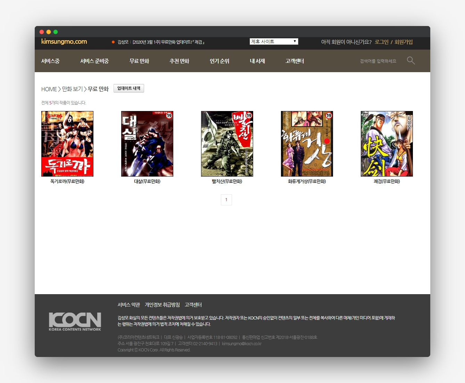This screenshot has width=465, height=383.
Task: Click the 무료만화 업데이트 news ticker
Action: pyautogui.click(x=161, y=42)
